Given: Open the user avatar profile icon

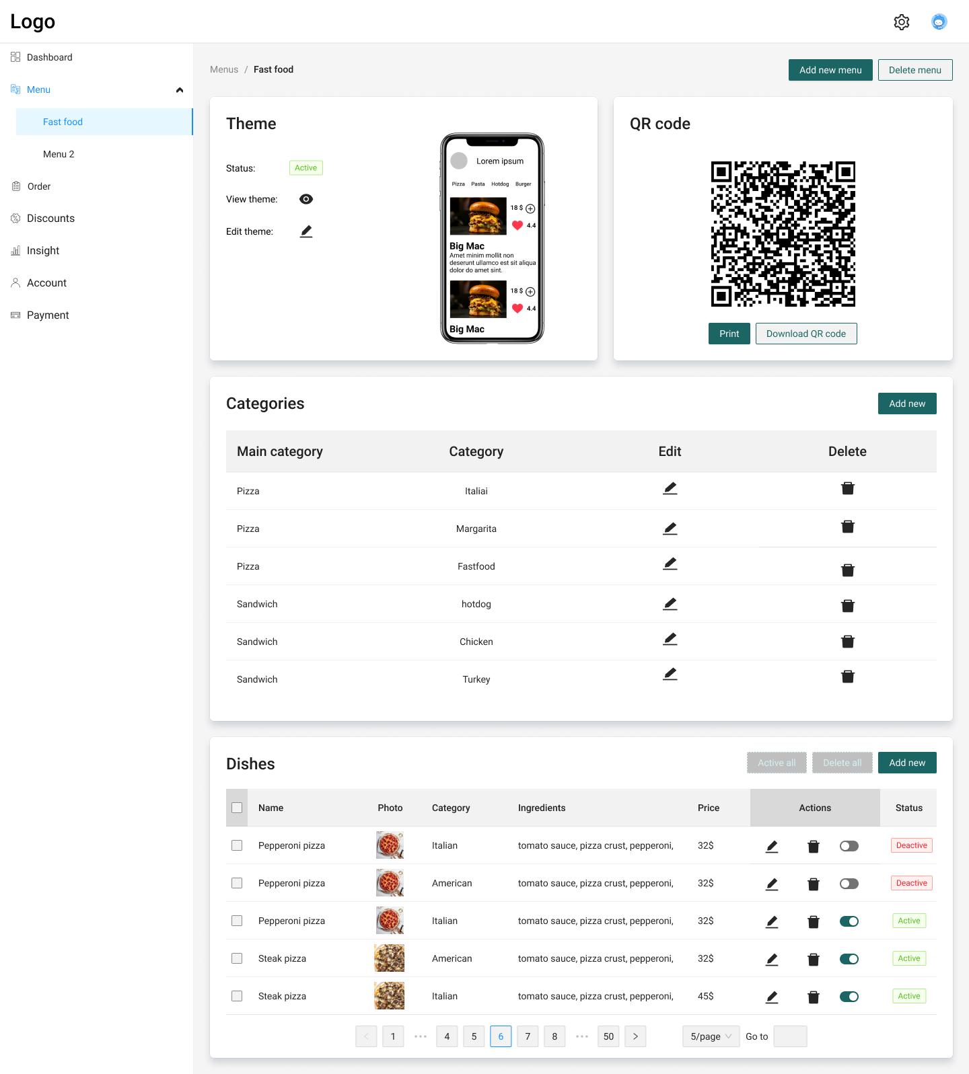Looking at the screenshot, I should click(939, 22).
